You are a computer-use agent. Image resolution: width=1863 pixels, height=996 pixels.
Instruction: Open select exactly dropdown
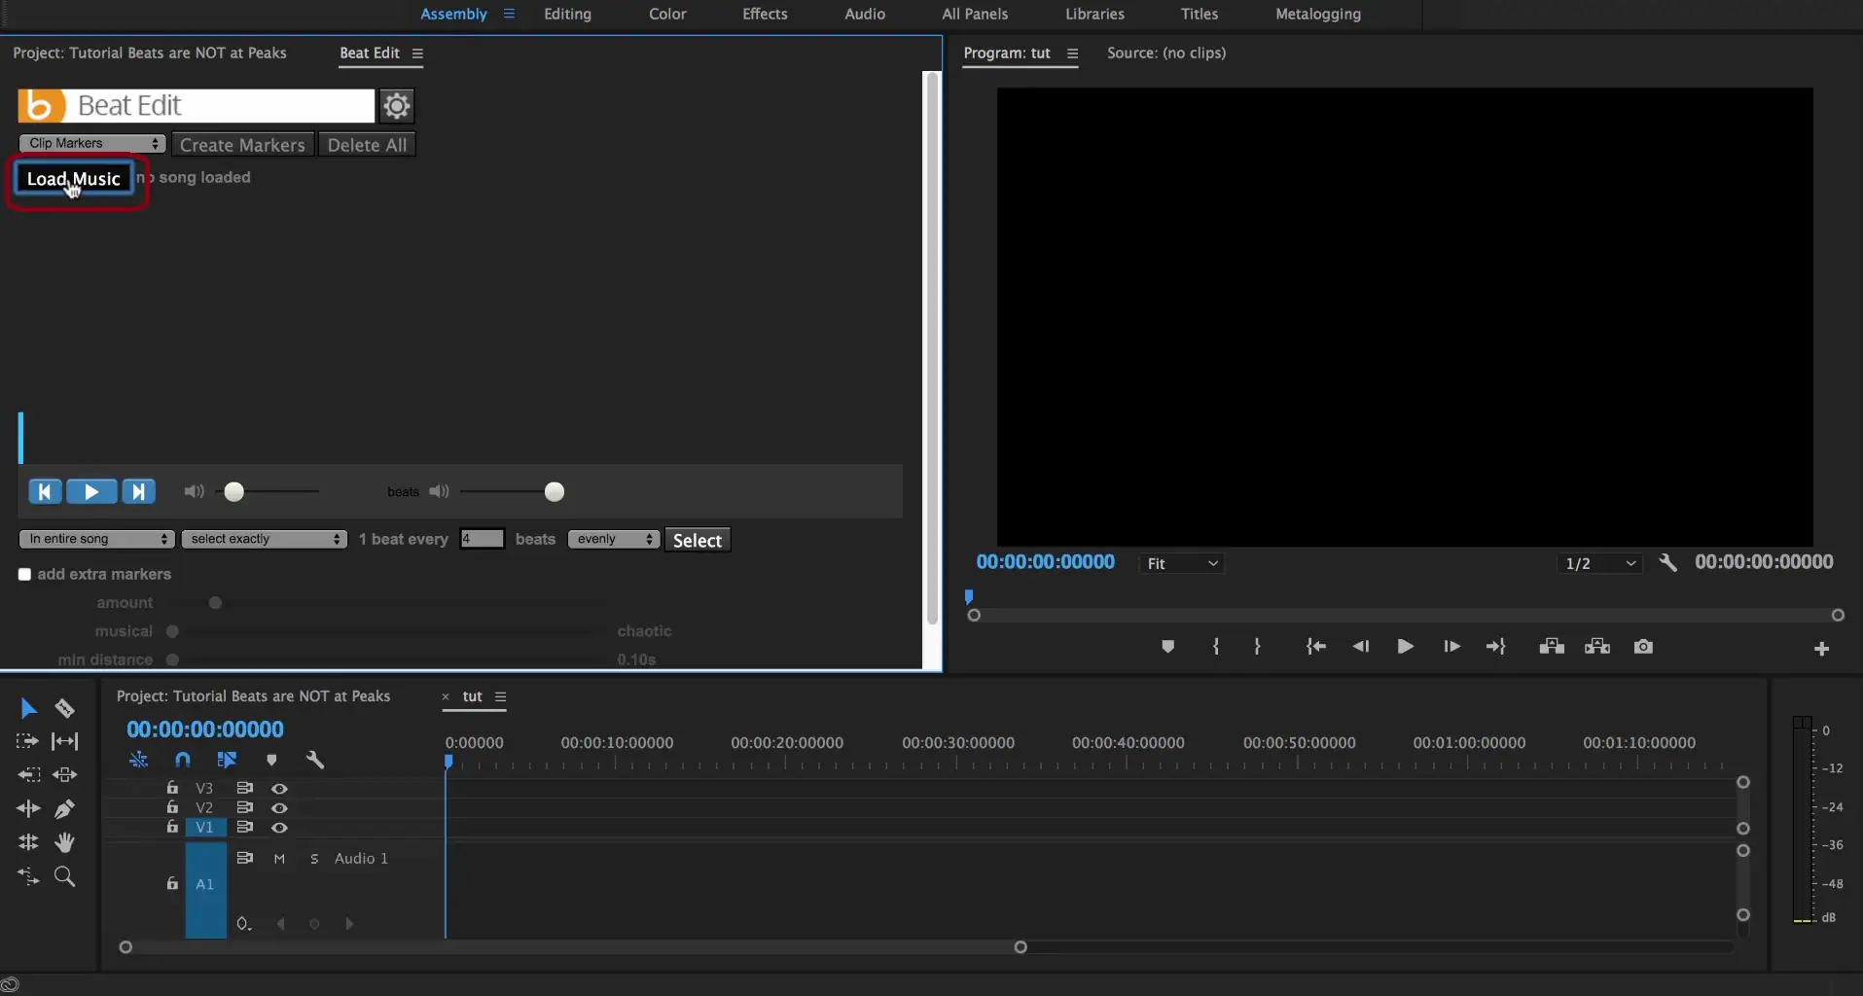264,539
